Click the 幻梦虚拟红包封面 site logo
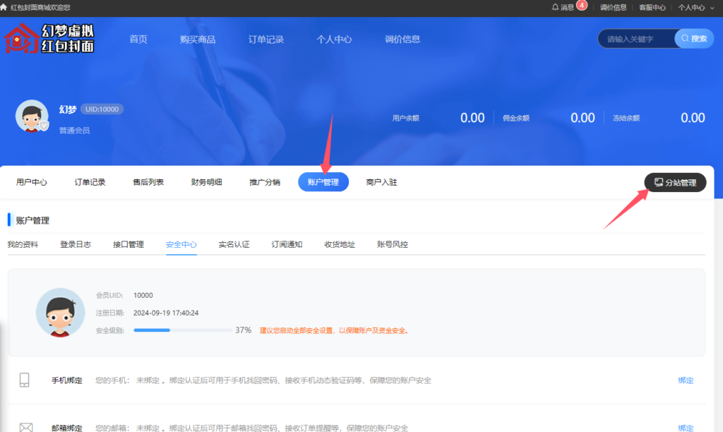Image resolution: width=723 pixels, height=432 pixels. 49,39
